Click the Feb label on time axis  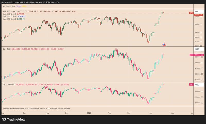109,113
